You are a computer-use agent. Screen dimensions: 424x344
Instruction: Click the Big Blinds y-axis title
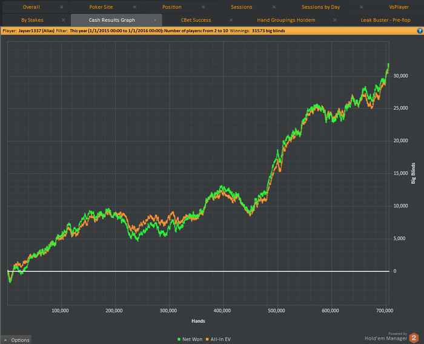(x=413, y=174)
